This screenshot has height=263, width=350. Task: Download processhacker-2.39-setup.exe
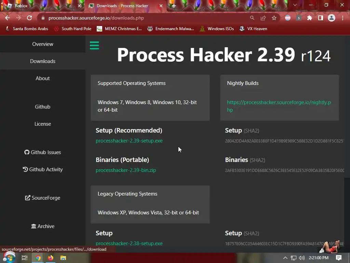[x=129, y=141]
